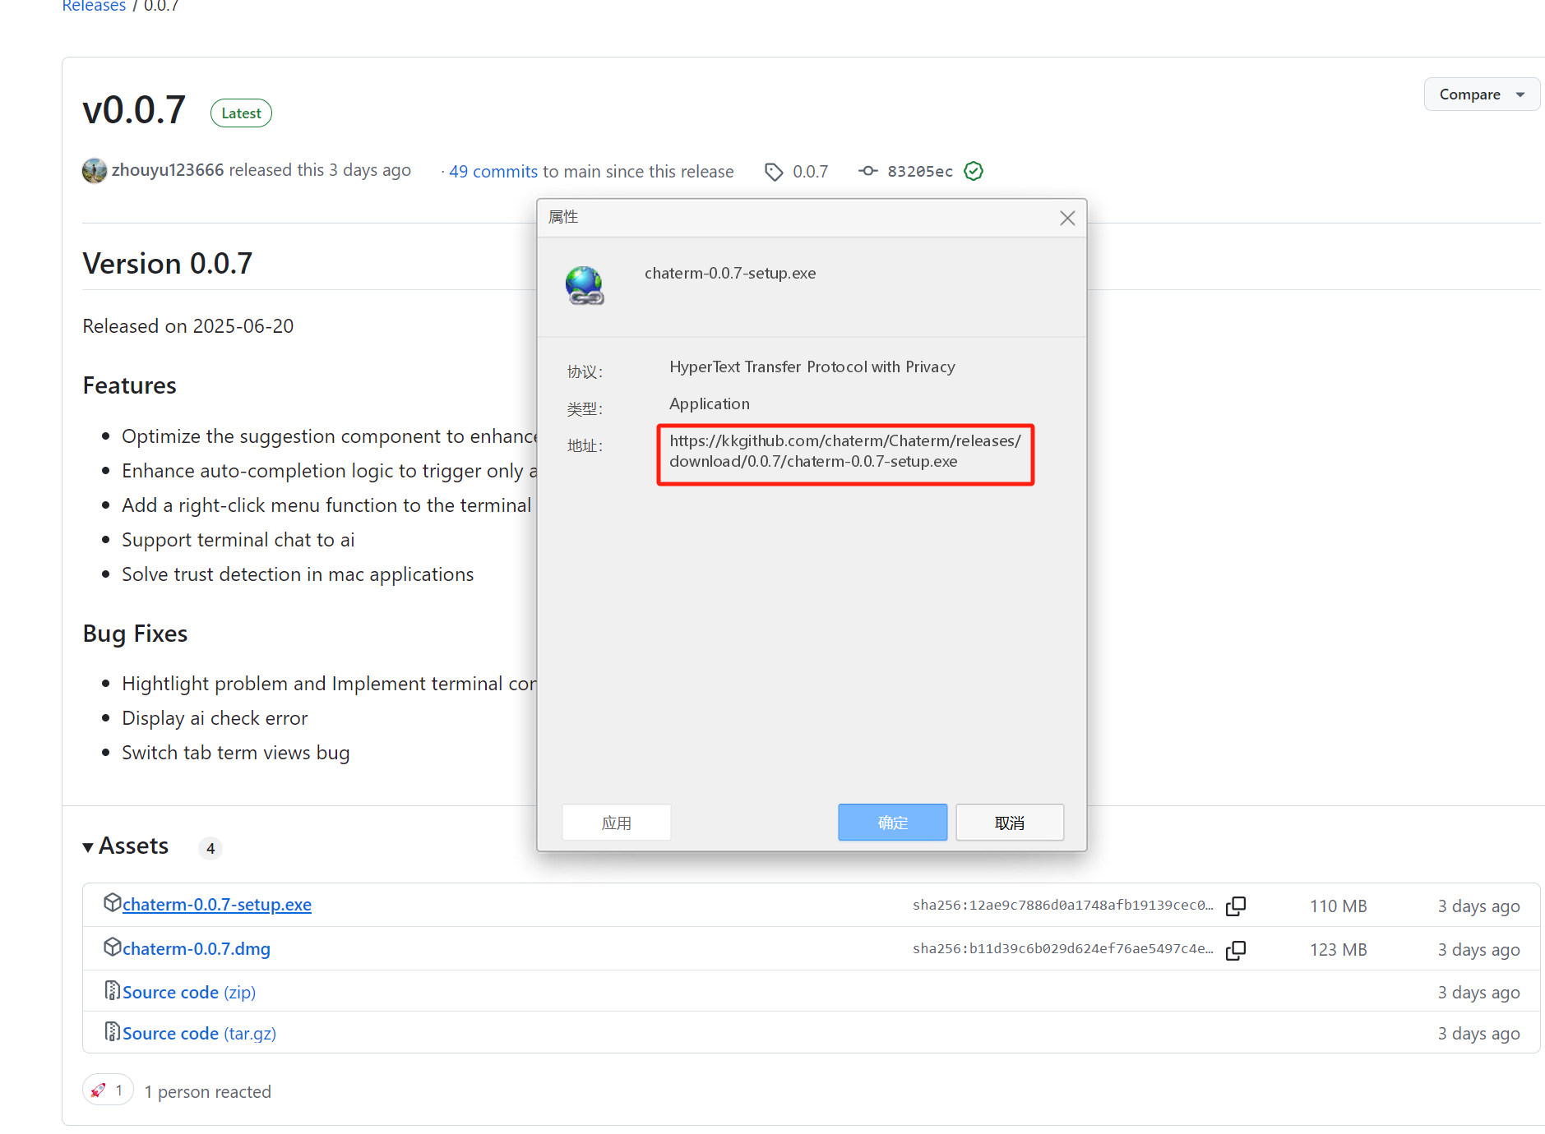Click the 110 MB size text
This screenshot has width=1545, height=1134.
tap(1338, 906)
